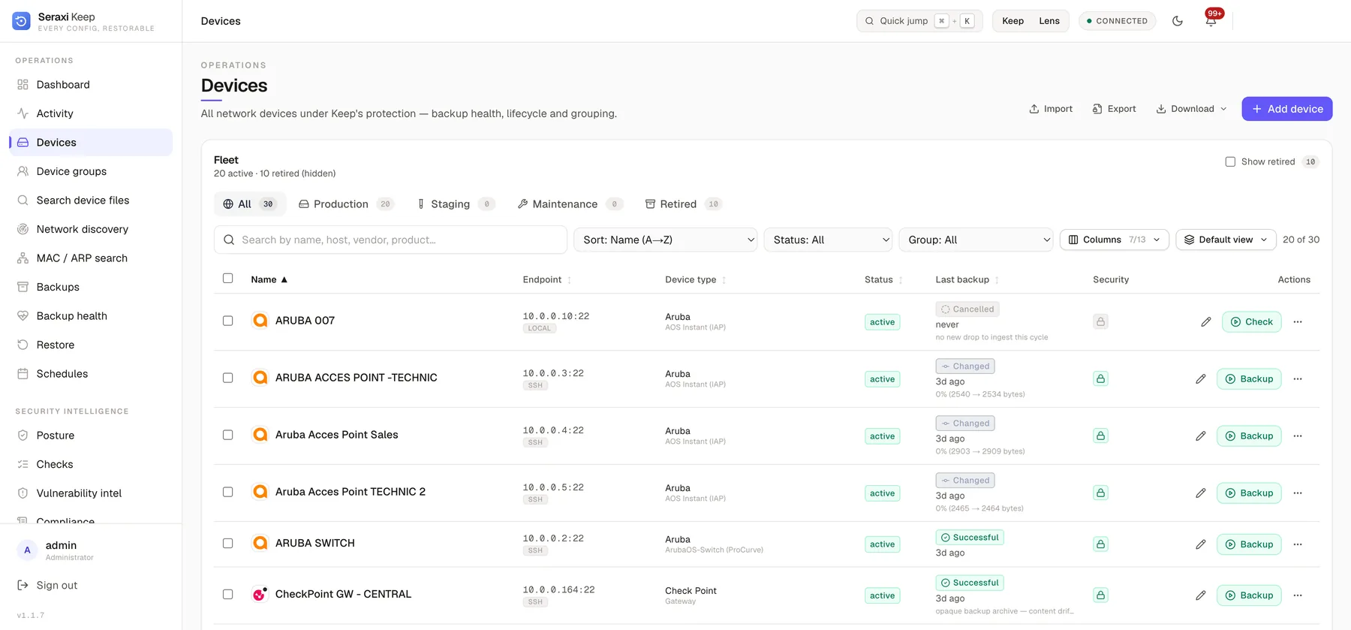This screenshot has height=630, width=1351.
Task: Click the Activity pulse icon in sidebar
Action: (23, 113)
